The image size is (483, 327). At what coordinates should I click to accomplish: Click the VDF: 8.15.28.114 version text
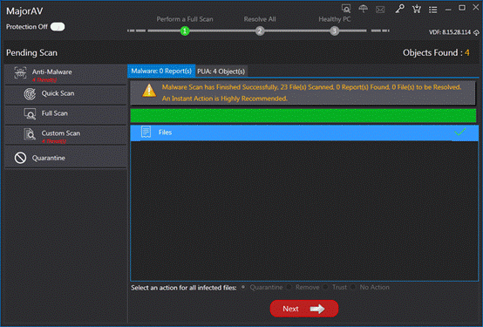450,32
